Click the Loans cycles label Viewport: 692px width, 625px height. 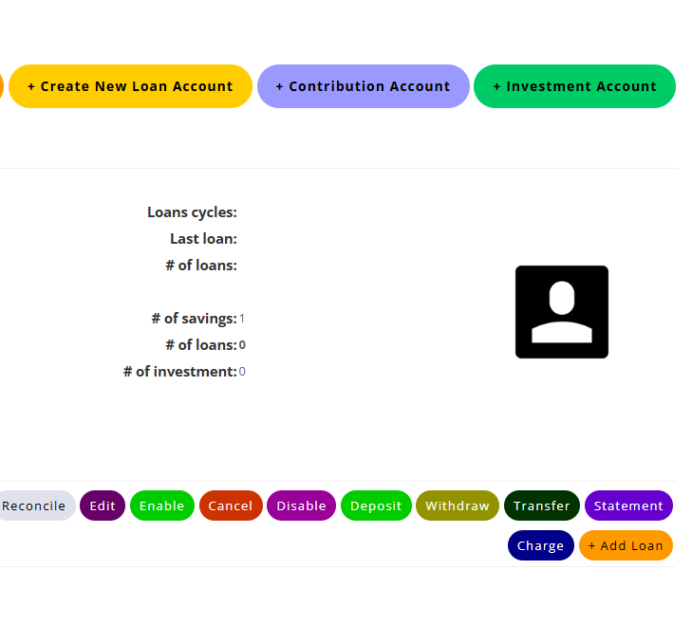(x=192, y=212)
